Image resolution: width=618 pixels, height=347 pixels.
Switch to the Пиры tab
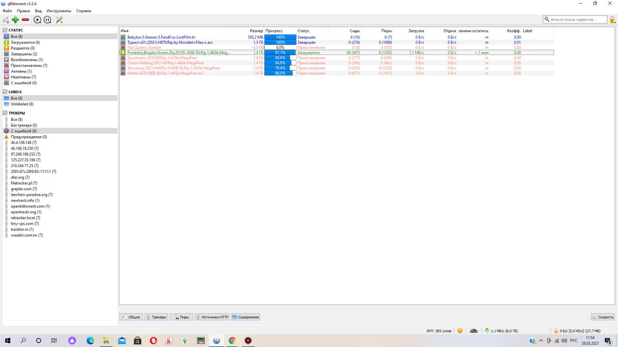point(181,317)
